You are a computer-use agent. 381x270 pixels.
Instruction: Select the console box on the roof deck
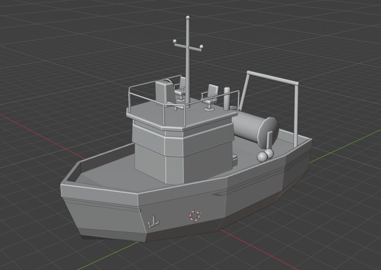165,92
